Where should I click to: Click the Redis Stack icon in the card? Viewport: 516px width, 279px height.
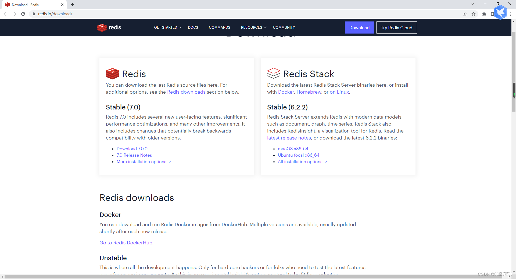273,73
